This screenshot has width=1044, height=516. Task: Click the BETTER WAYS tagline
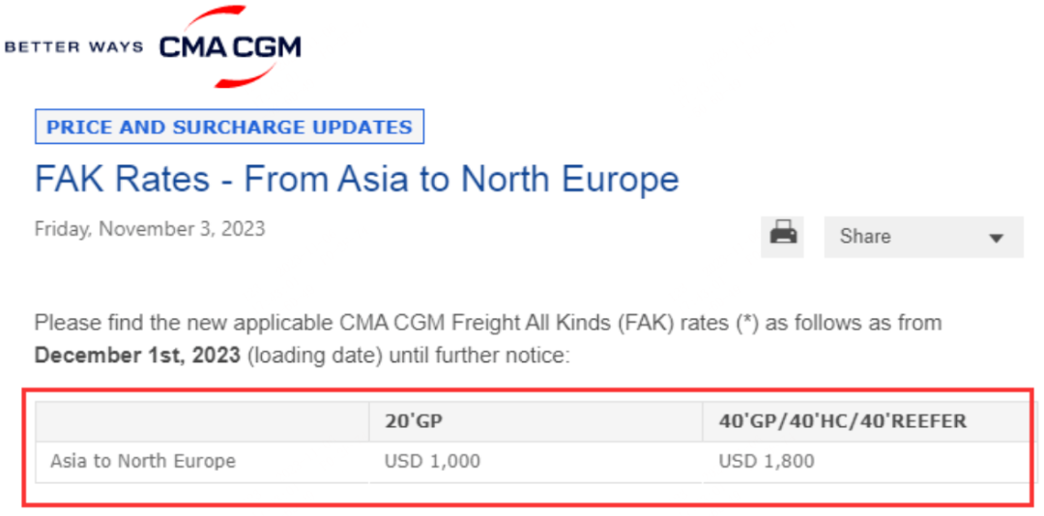[x=73, y=47]
